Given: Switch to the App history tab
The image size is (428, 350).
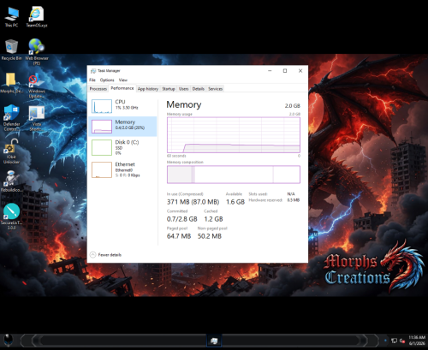Looking at the screenshot, I should pos(148,89).
